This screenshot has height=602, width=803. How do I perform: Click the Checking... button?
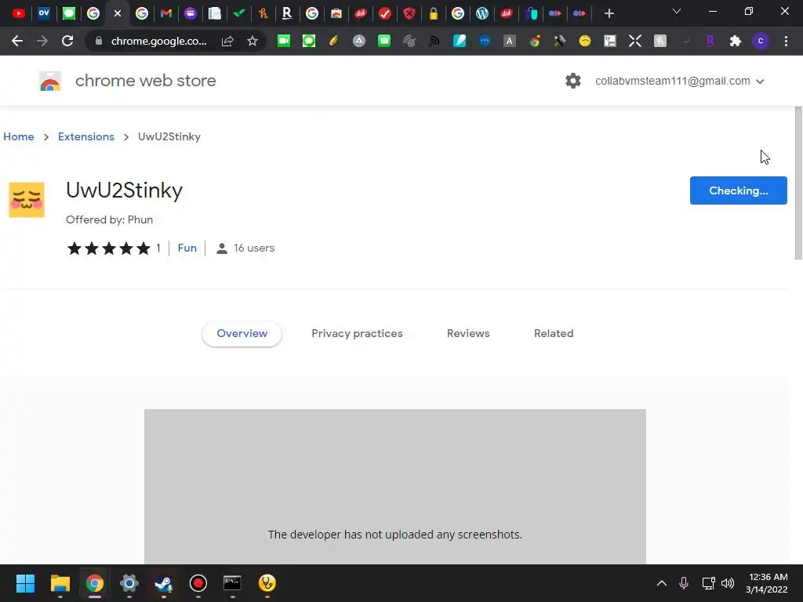click(x=738, y=190)
